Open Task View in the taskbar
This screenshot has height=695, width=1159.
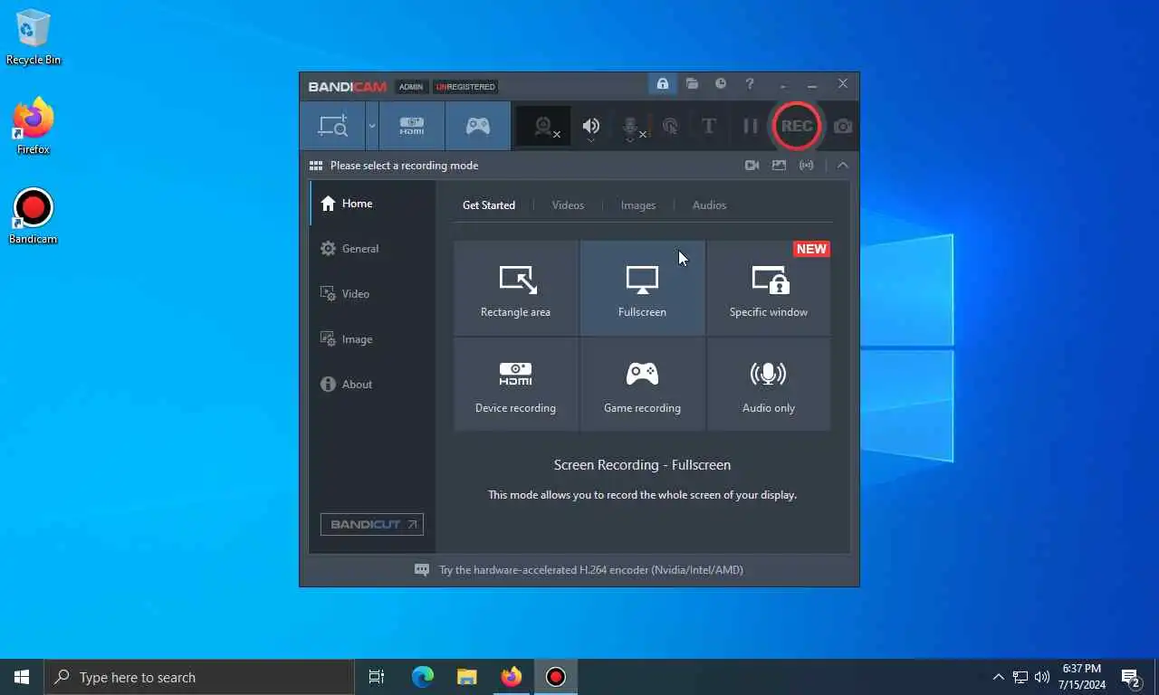pyautogui.click(x=377, y=677)
